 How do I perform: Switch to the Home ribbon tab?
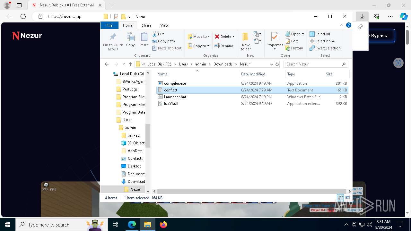(127, 25)
